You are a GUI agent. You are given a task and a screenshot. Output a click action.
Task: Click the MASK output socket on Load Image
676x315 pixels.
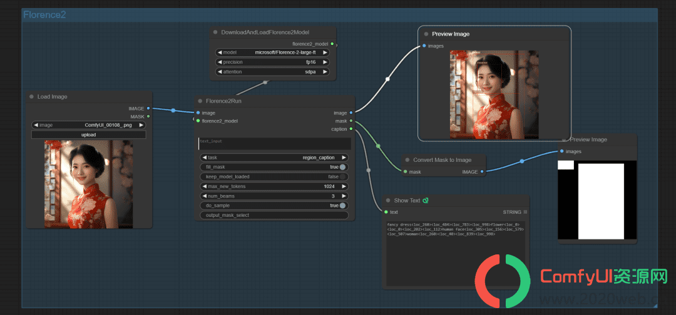coord(148,116)
